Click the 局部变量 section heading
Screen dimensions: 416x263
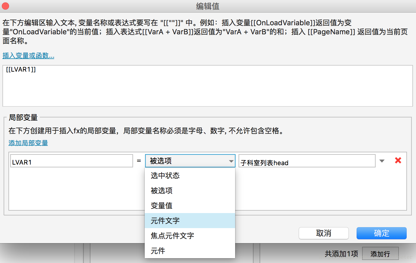23,118
